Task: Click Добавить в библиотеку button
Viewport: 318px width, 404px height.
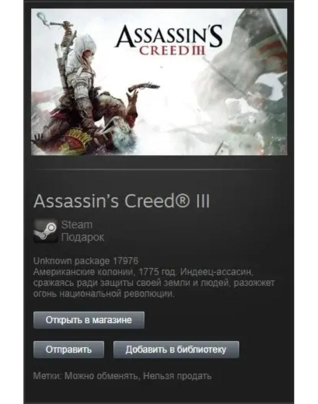Action: [176, 350]
